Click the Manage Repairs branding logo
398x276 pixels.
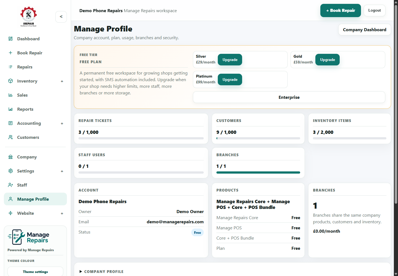point(28,237)
